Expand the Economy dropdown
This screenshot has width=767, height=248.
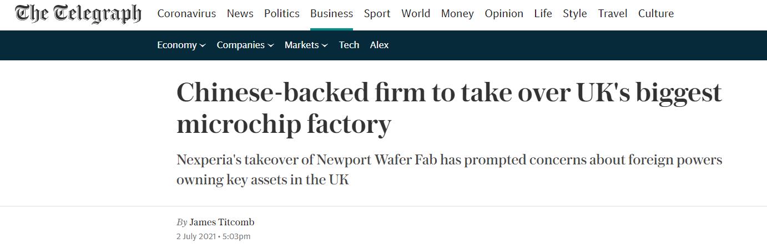(181, 45)
